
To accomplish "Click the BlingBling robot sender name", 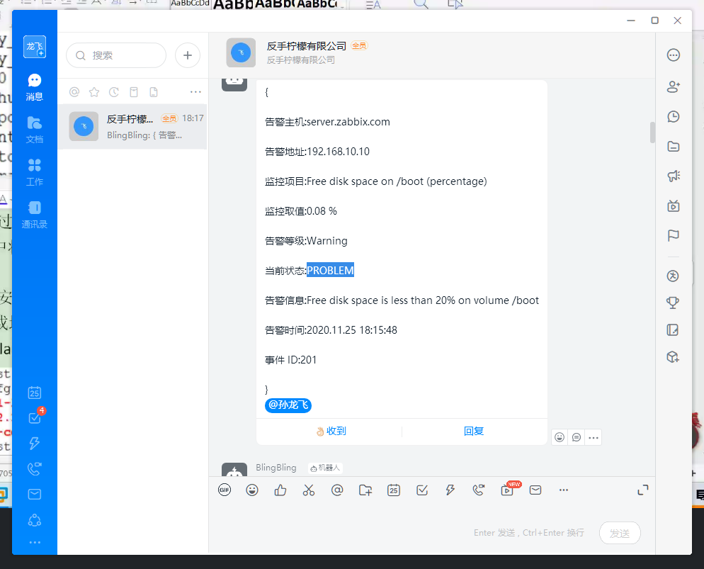I will [276, 468].
